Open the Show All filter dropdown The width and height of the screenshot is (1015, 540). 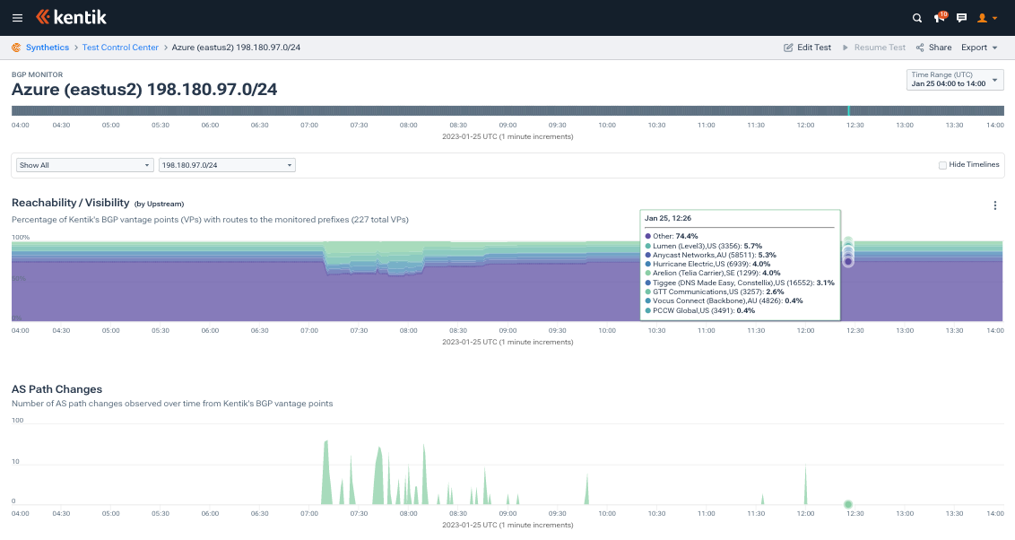click(85, 165)
